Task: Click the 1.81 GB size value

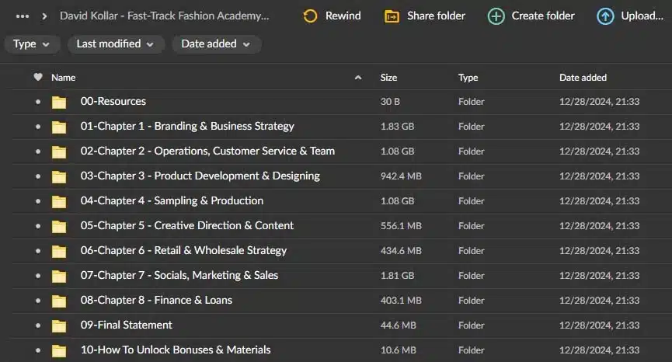Action: [x=397, y=276]
